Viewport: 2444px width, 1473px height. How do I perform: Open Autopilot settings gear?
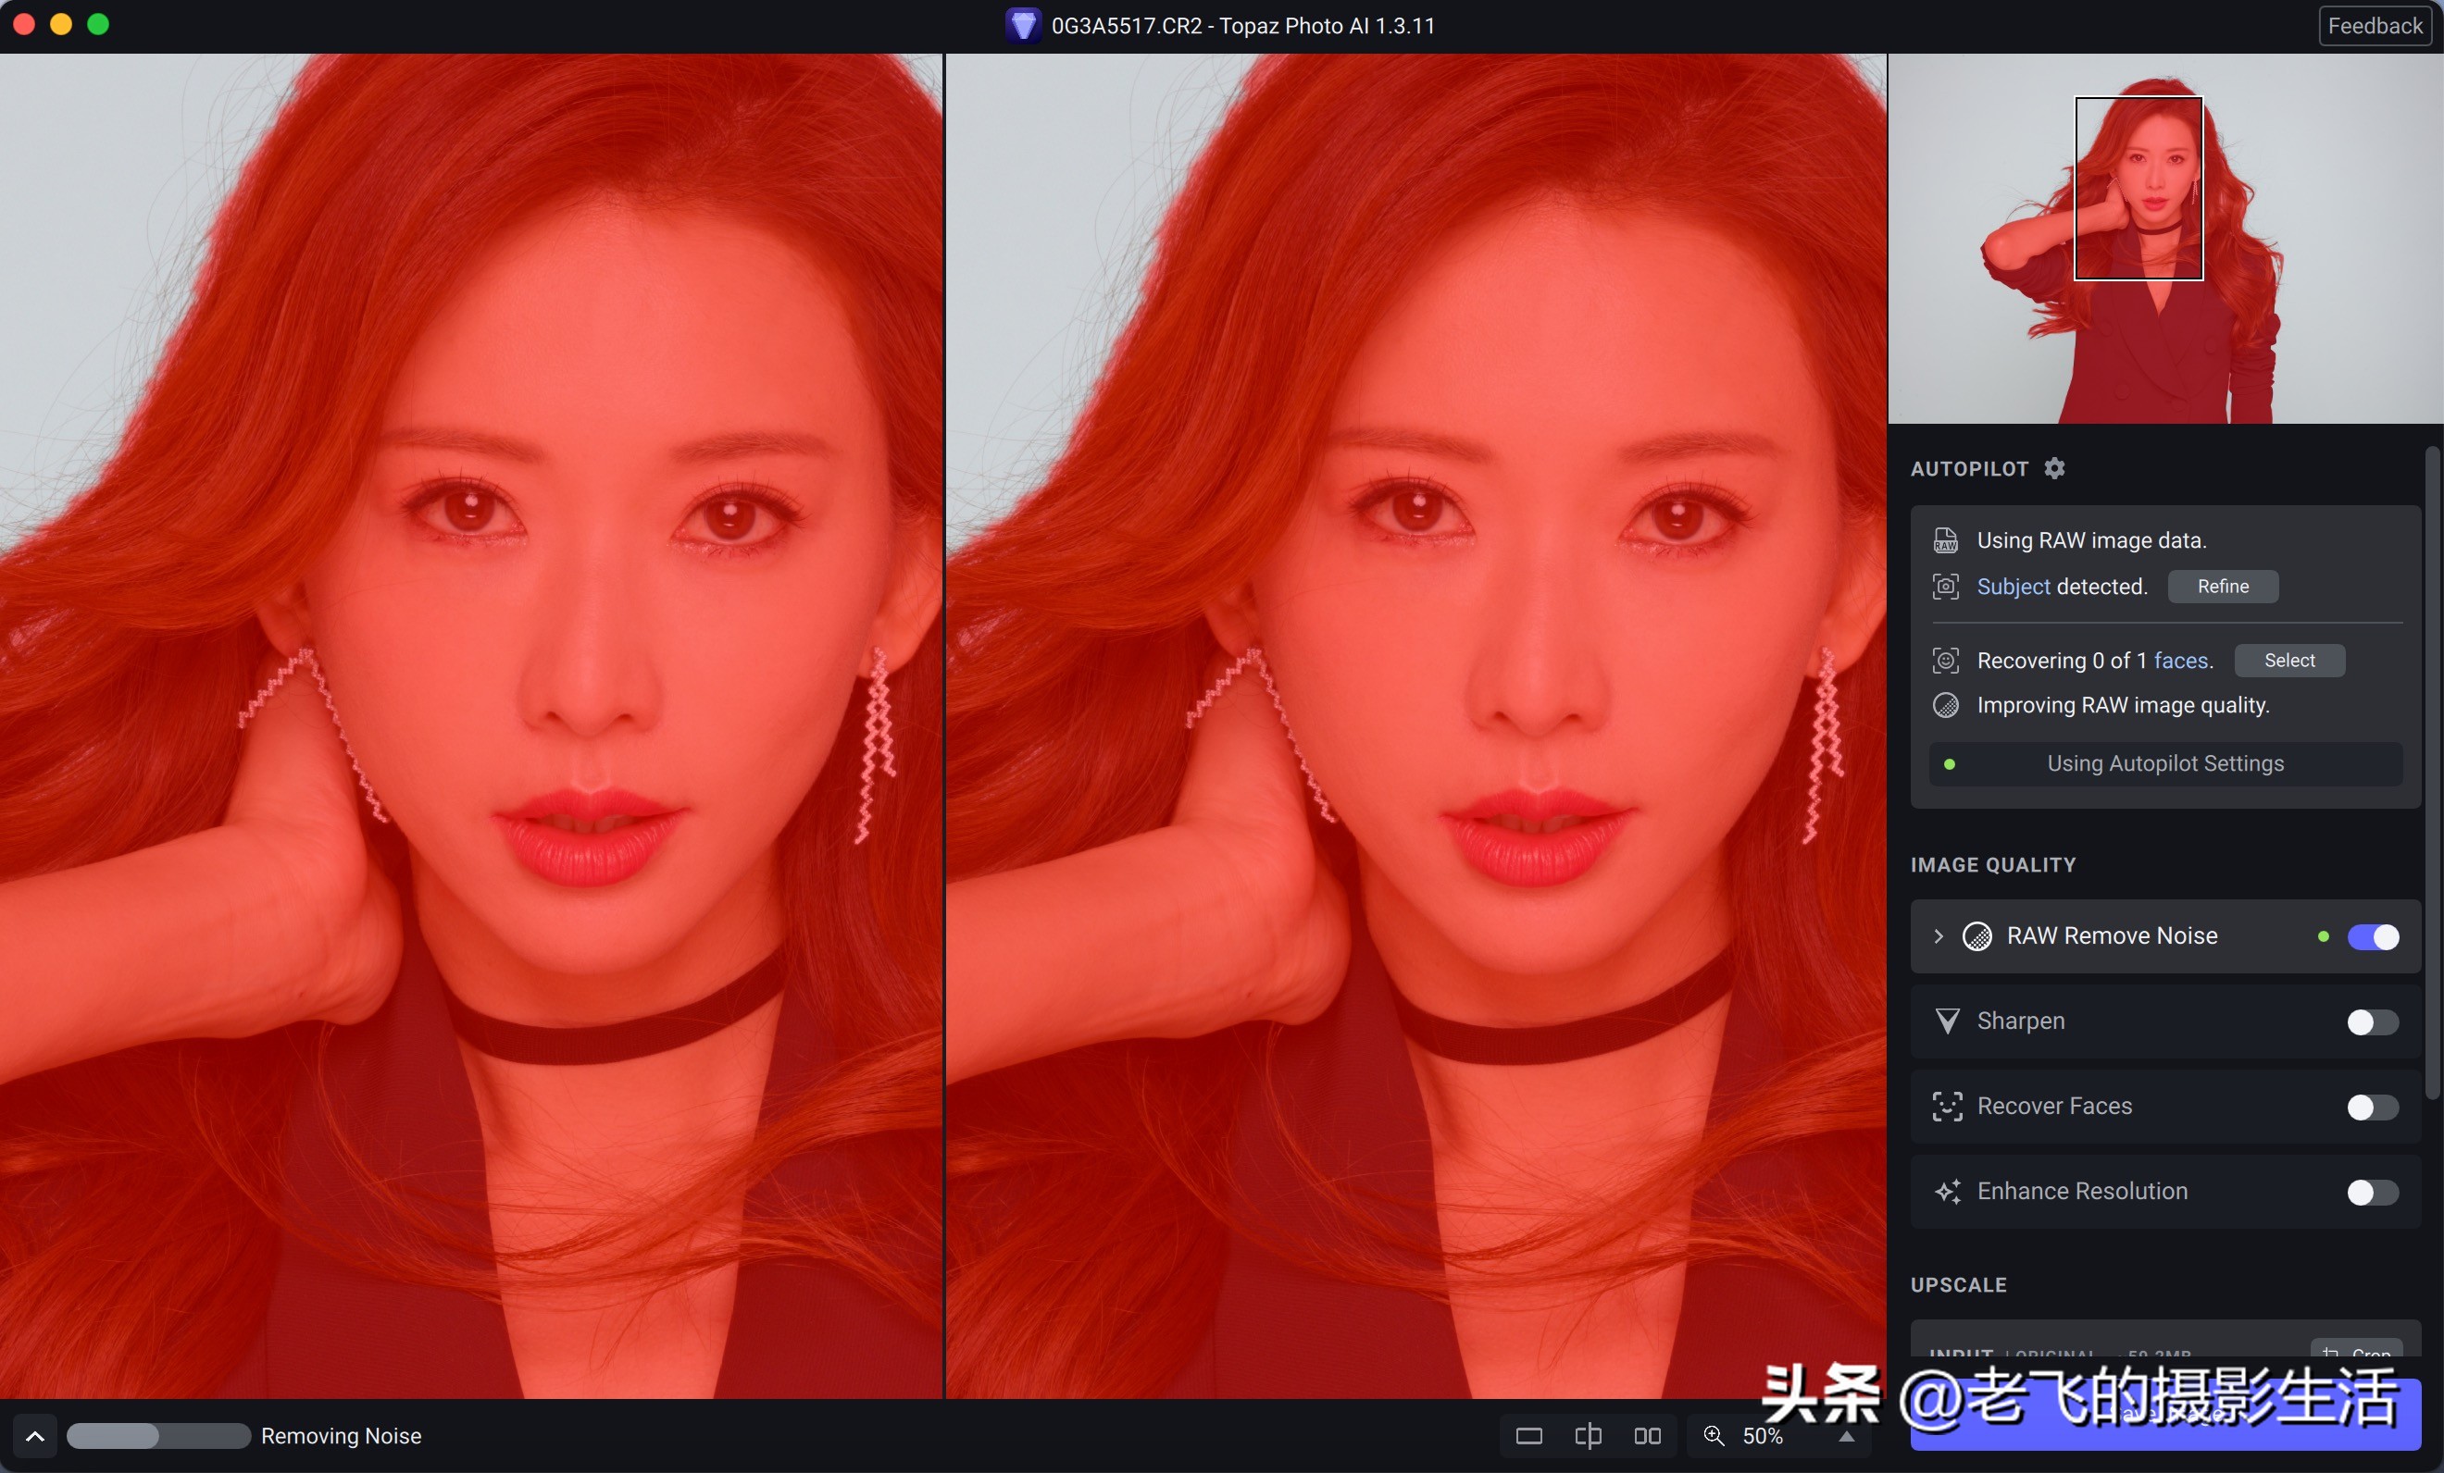[x=2054, y=468]
